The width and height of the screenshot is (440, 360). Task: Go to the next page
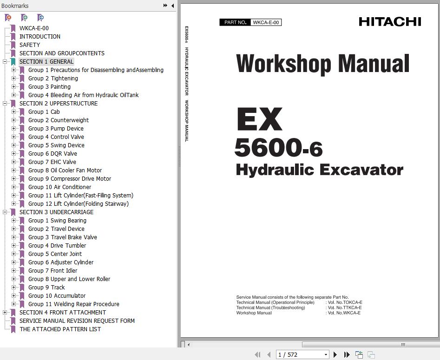click(x=335, y=354)
